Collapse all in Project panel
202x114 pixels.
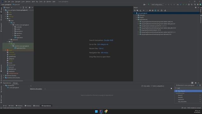pos(26,8)
